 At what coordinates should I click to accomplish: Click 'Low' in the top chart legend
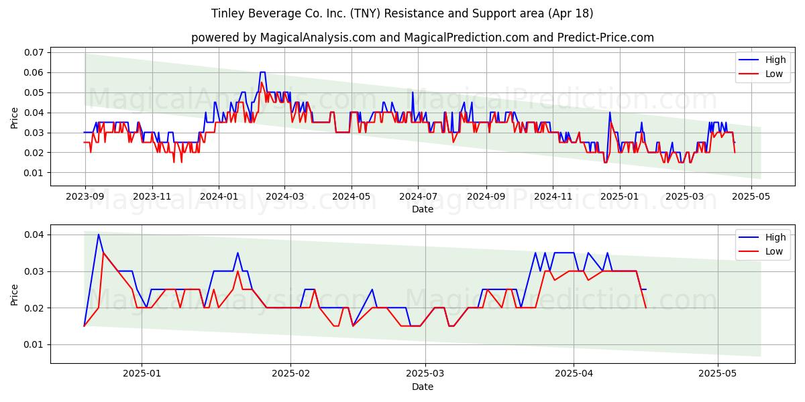coord(774,74)
